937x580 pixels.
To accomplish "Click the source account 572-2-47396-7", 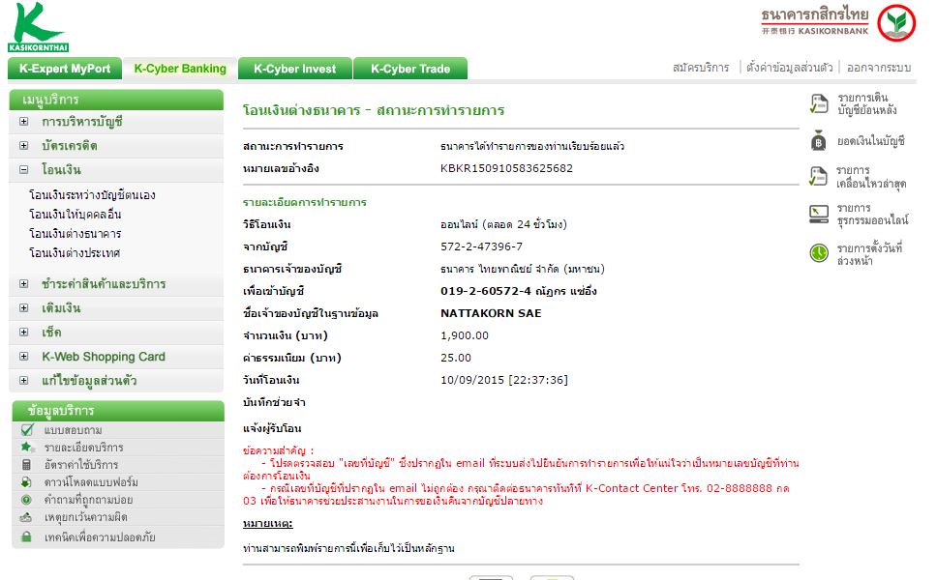I will pyautogui.click(x=482, y=246).
